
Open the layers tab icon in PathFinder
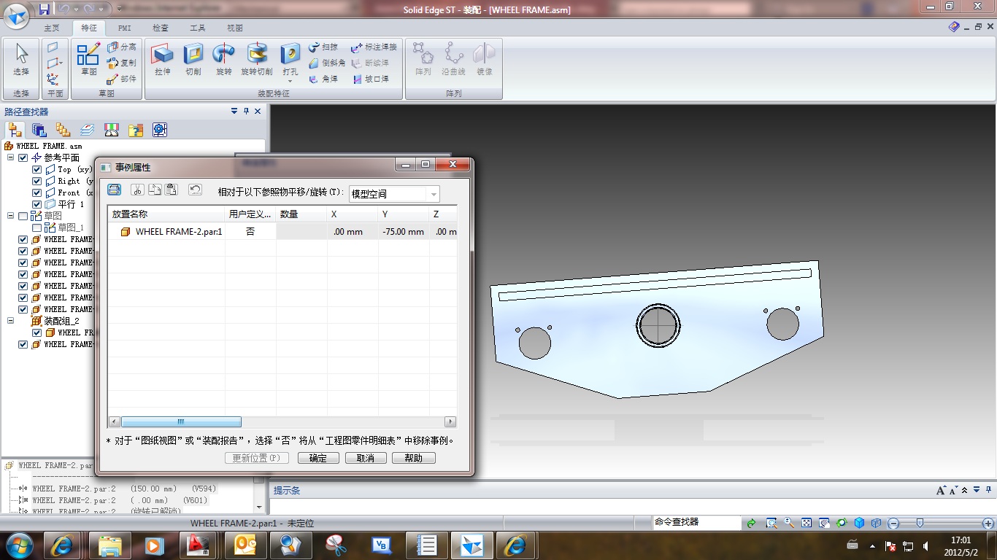pos(88,130)
